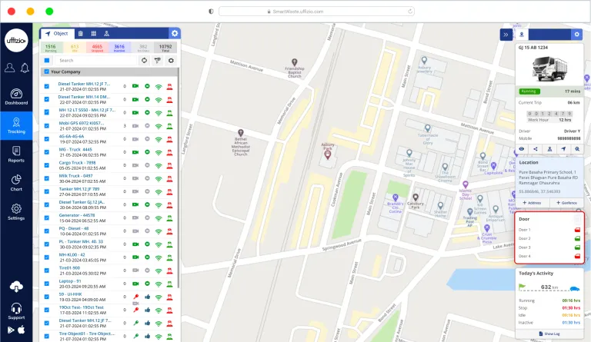Switch to the Object tab
591x342 pixels.
(56, 34)
